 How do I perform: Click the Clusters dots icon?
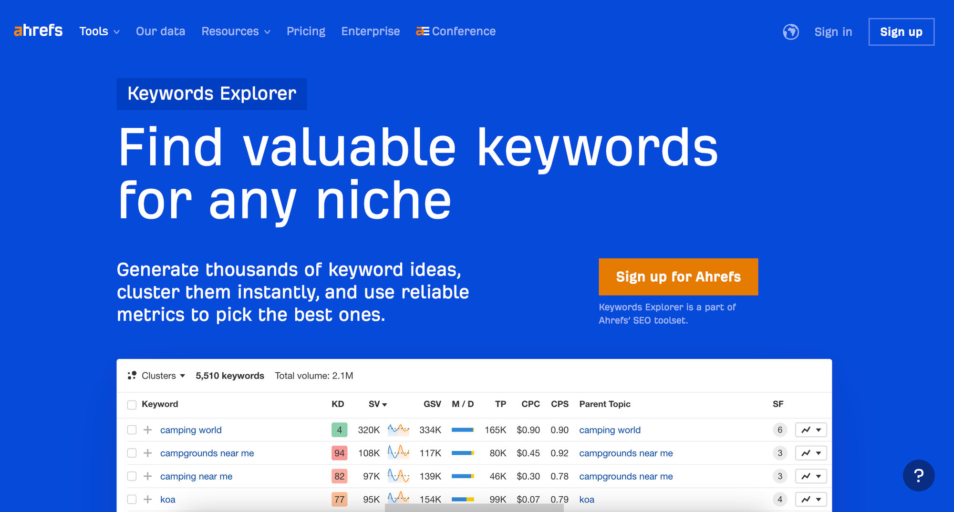coord(132,376)
